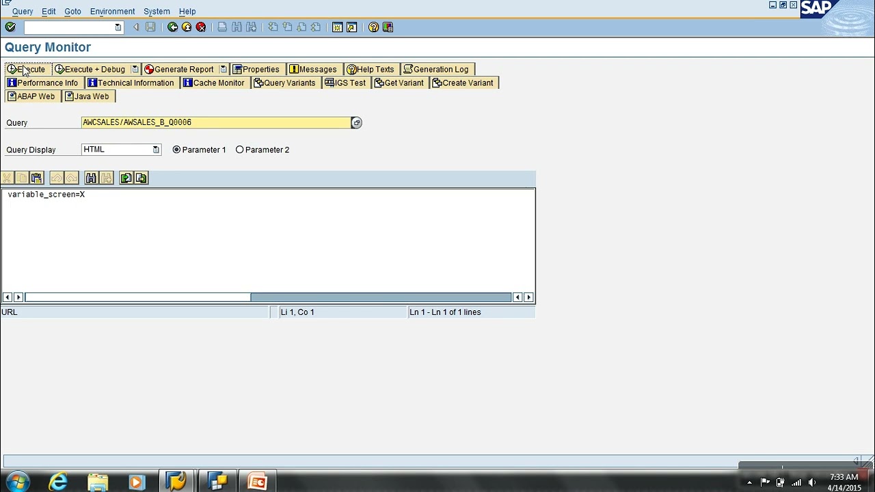Click the Paste clipboard icon in editor
Image resolution: width=875 pixels, height=492 pixels.
pos(37,178)
